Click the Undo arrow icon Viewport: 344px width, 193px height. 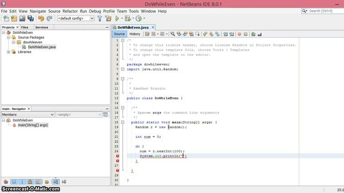point(41,19)
